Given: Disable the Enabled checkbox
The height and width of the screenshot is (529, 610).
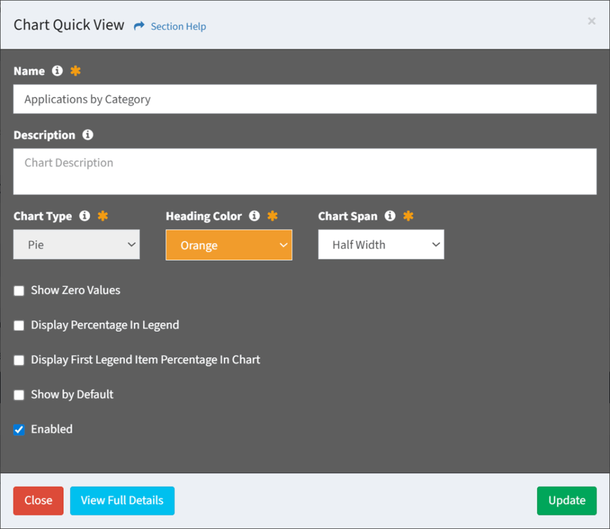Looking at the screenshot, I should click(x=18, y=429).
